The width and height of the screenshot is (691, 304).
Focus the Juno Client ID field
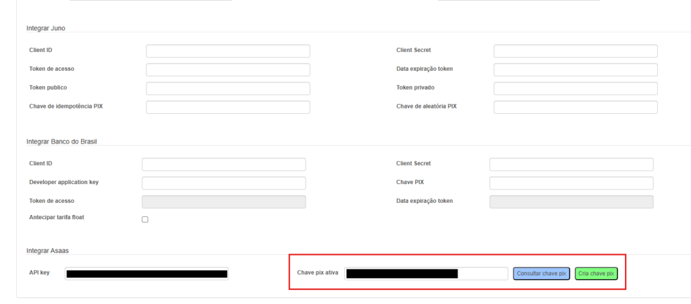(x=227, y=51)
